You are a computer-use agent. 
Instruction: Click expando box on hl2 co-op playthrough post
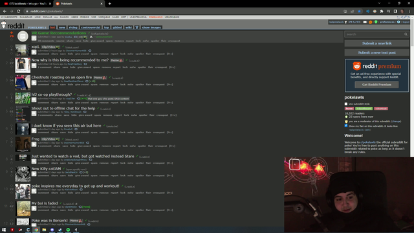[34, 100]
